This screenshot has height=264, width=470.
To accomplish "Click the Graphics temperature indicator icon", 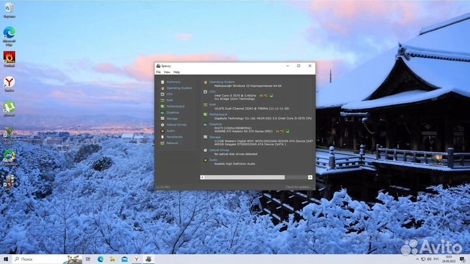I will [x=287, y=131].
